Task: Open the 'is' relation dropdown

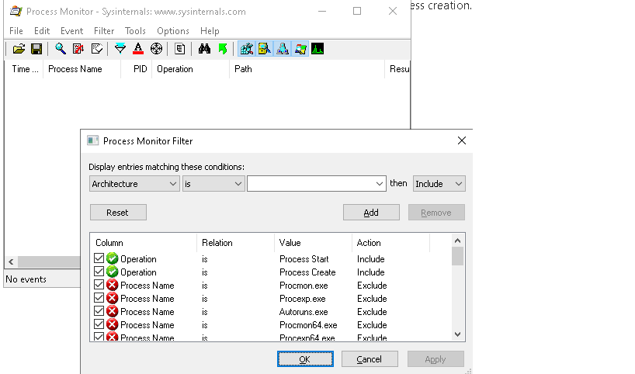Action: (213, 184)
